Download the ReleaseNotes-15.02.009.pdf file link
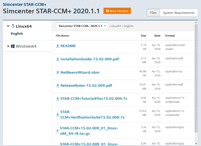The height and width of the screenshot is (146, 201). point(86,86)
